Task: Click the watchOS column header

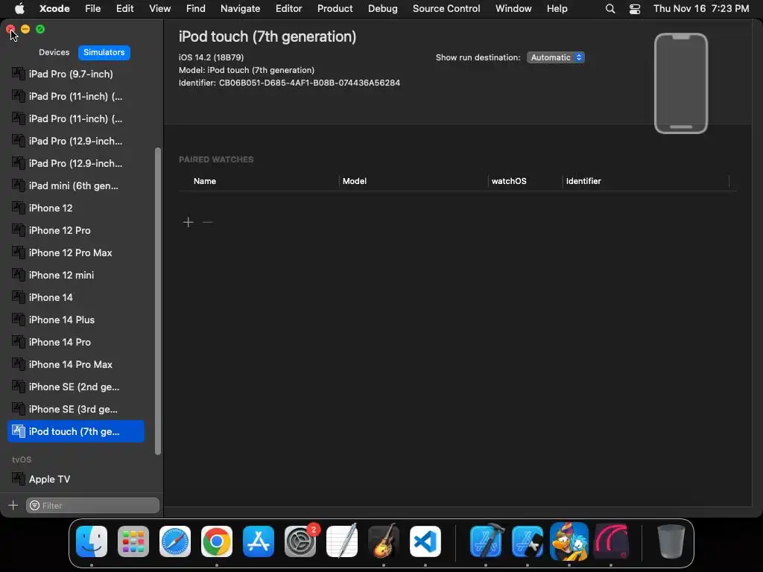Action: pyautogui.click(x=509, y=181)
